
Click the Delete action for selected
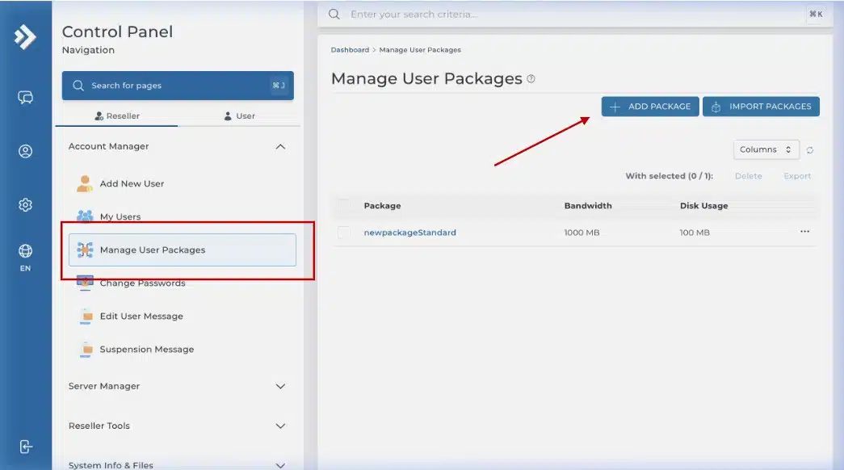[748, 176]
